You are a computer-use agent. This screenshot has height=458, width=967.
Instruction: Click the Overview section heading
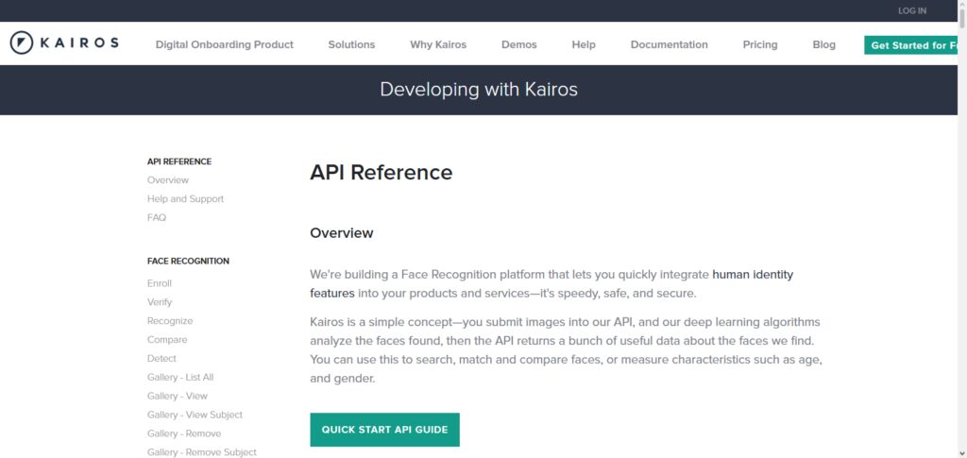(342, 233)
